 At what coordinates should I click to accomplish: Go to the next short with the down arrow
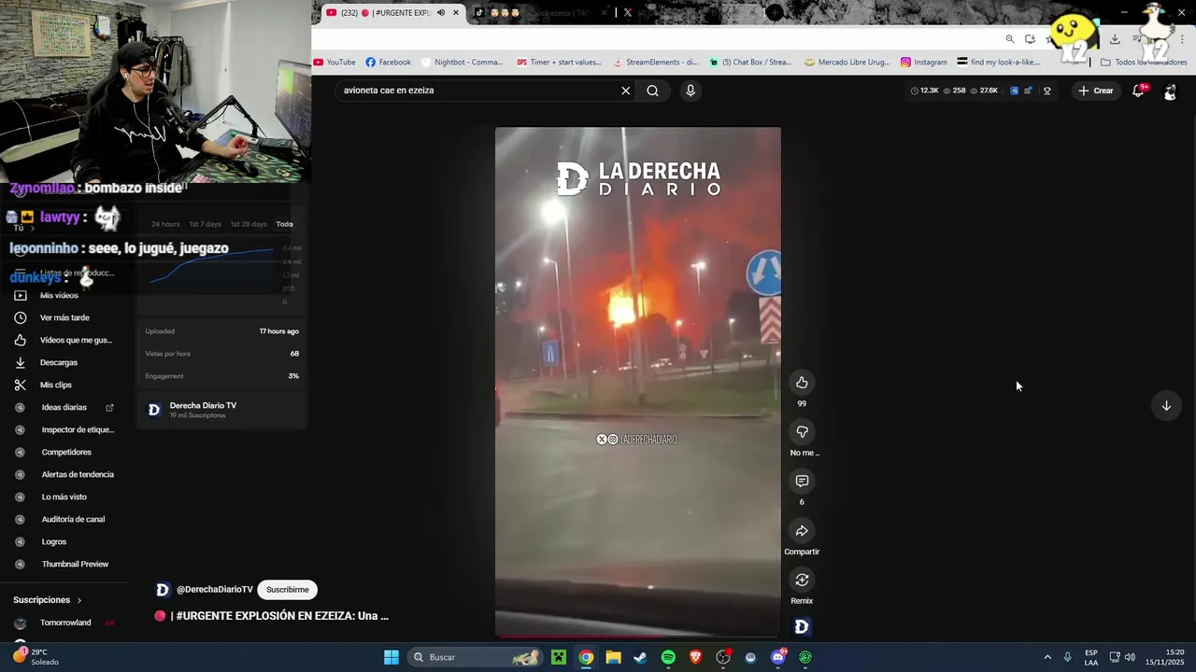1166,406
